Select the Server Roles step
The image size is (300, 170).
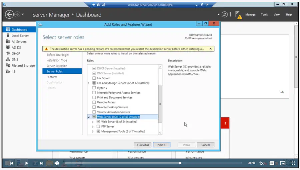pyautogui.click(x=62, y=71)
